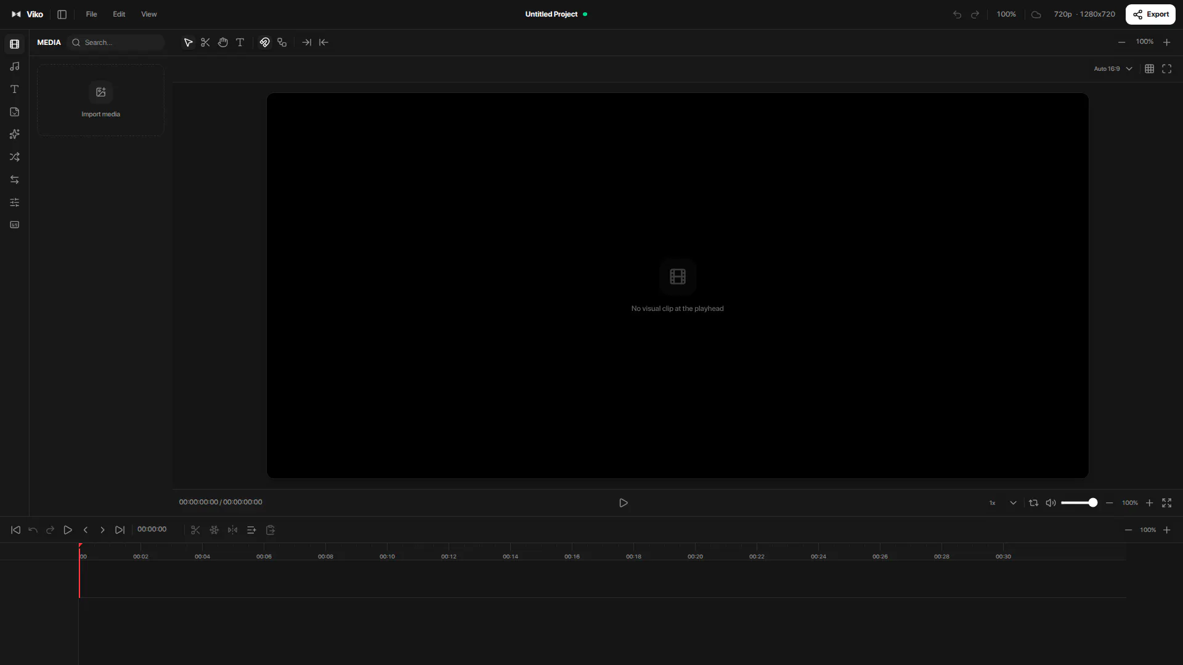Open the Media panel in the sidebar
Viewport: 1183px width, 665px height.
pos(15,44)
